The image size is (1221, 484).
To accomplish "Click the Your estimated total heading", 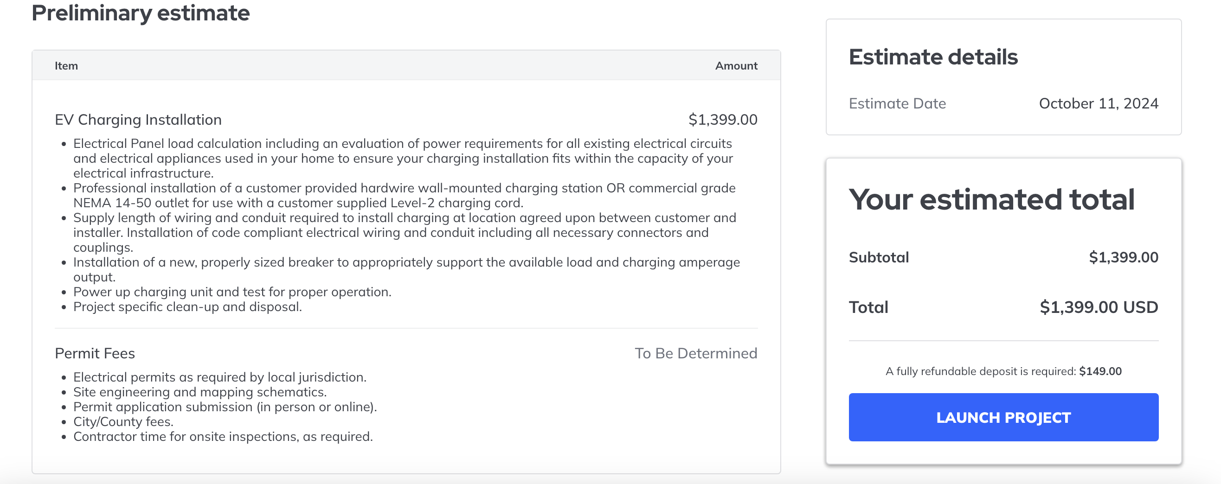I will pos(991,199).
